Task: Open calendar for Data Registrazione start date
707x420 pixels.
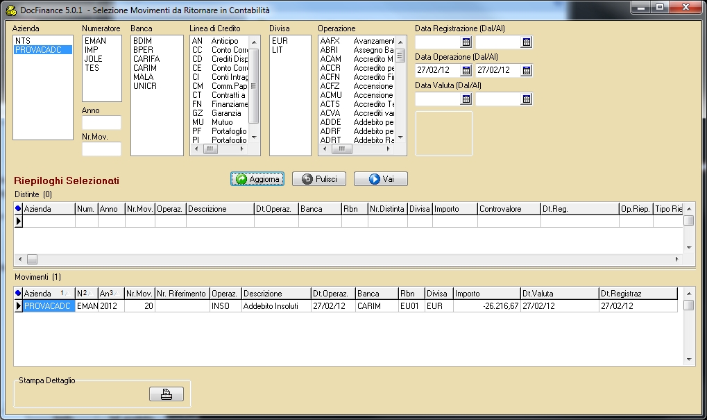Action: click(466, 42)
